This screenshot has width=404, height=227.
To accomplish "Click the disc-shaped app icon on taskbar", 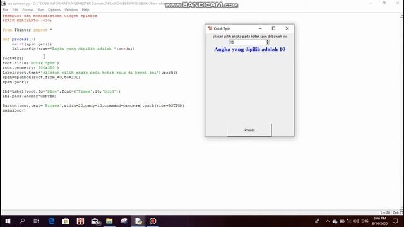I will pyautogui.click(x=124, y=221).
